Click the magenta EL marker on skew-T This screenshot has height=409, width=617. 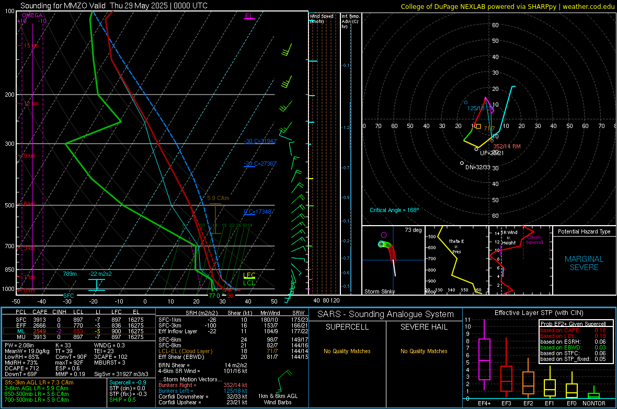249,17
